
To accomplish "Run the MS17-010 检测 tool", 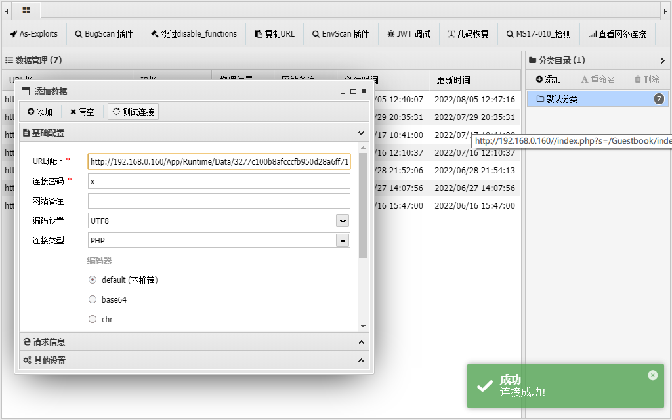I will (539, 34).
